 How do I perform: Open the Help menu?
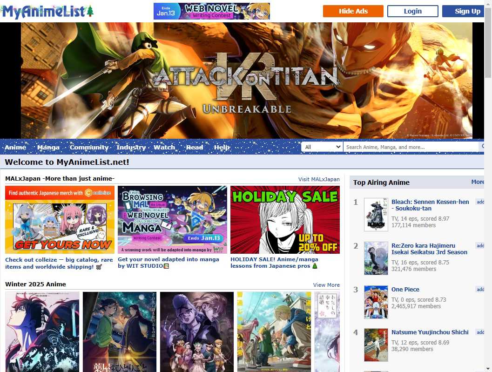[222, 147]
